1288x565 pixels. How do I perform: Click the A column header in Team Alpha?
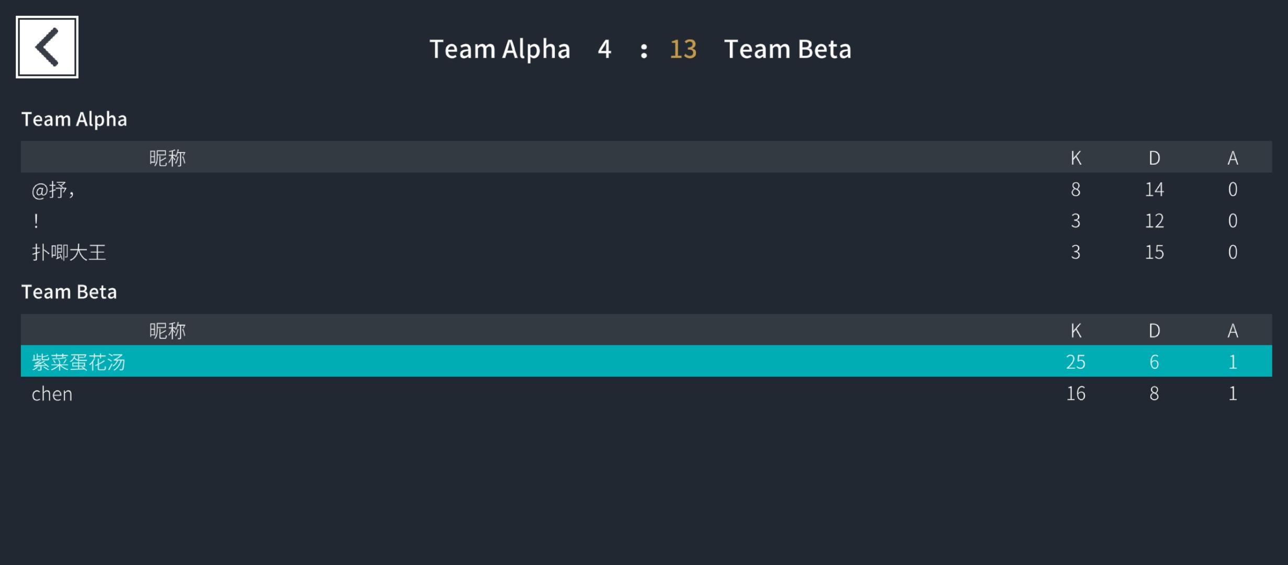pyautogui.click(x=1233, y=157)
